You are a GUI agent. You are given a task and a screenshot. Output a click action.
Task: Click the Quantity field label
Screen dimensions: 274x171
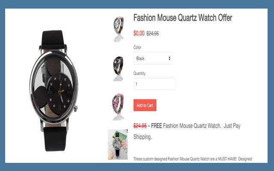(139, 74)
